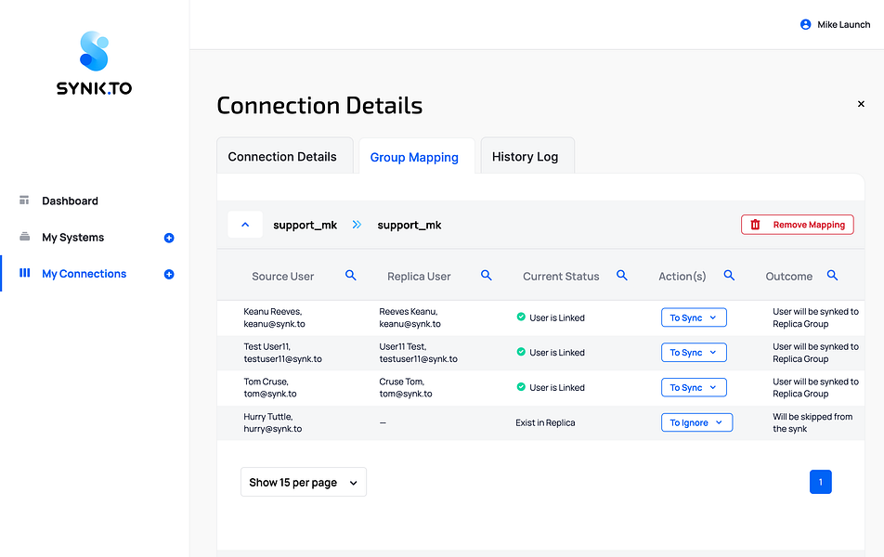Search the Current Status column

(622, 276)
